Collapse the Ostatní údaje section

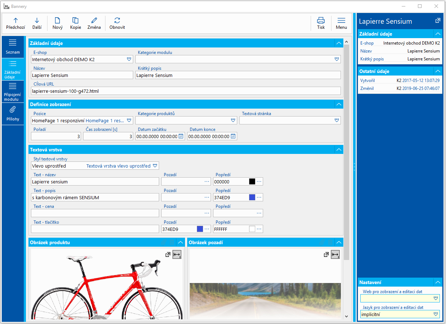pyautogui.click(x=437, y=71)
